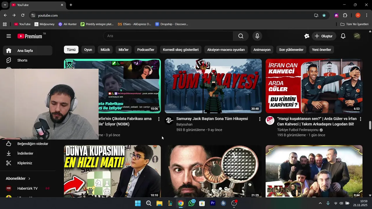Screen dimensions: 372x209
Task: Select the Oyun filter chip
Action: pyautogui.click(x=88, y=50)
